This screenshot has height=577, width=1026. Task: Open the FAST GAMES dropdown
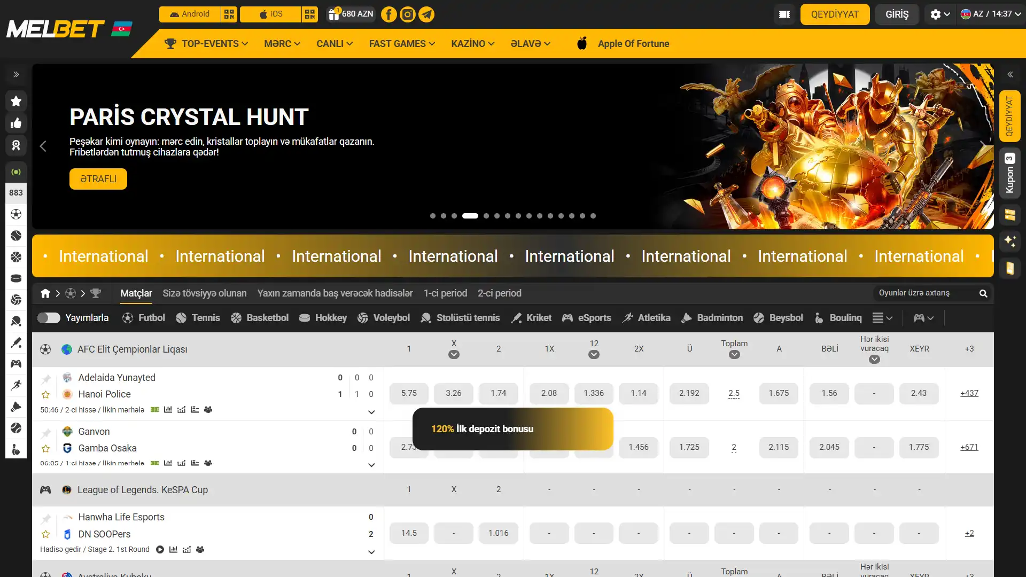point(402,44)
